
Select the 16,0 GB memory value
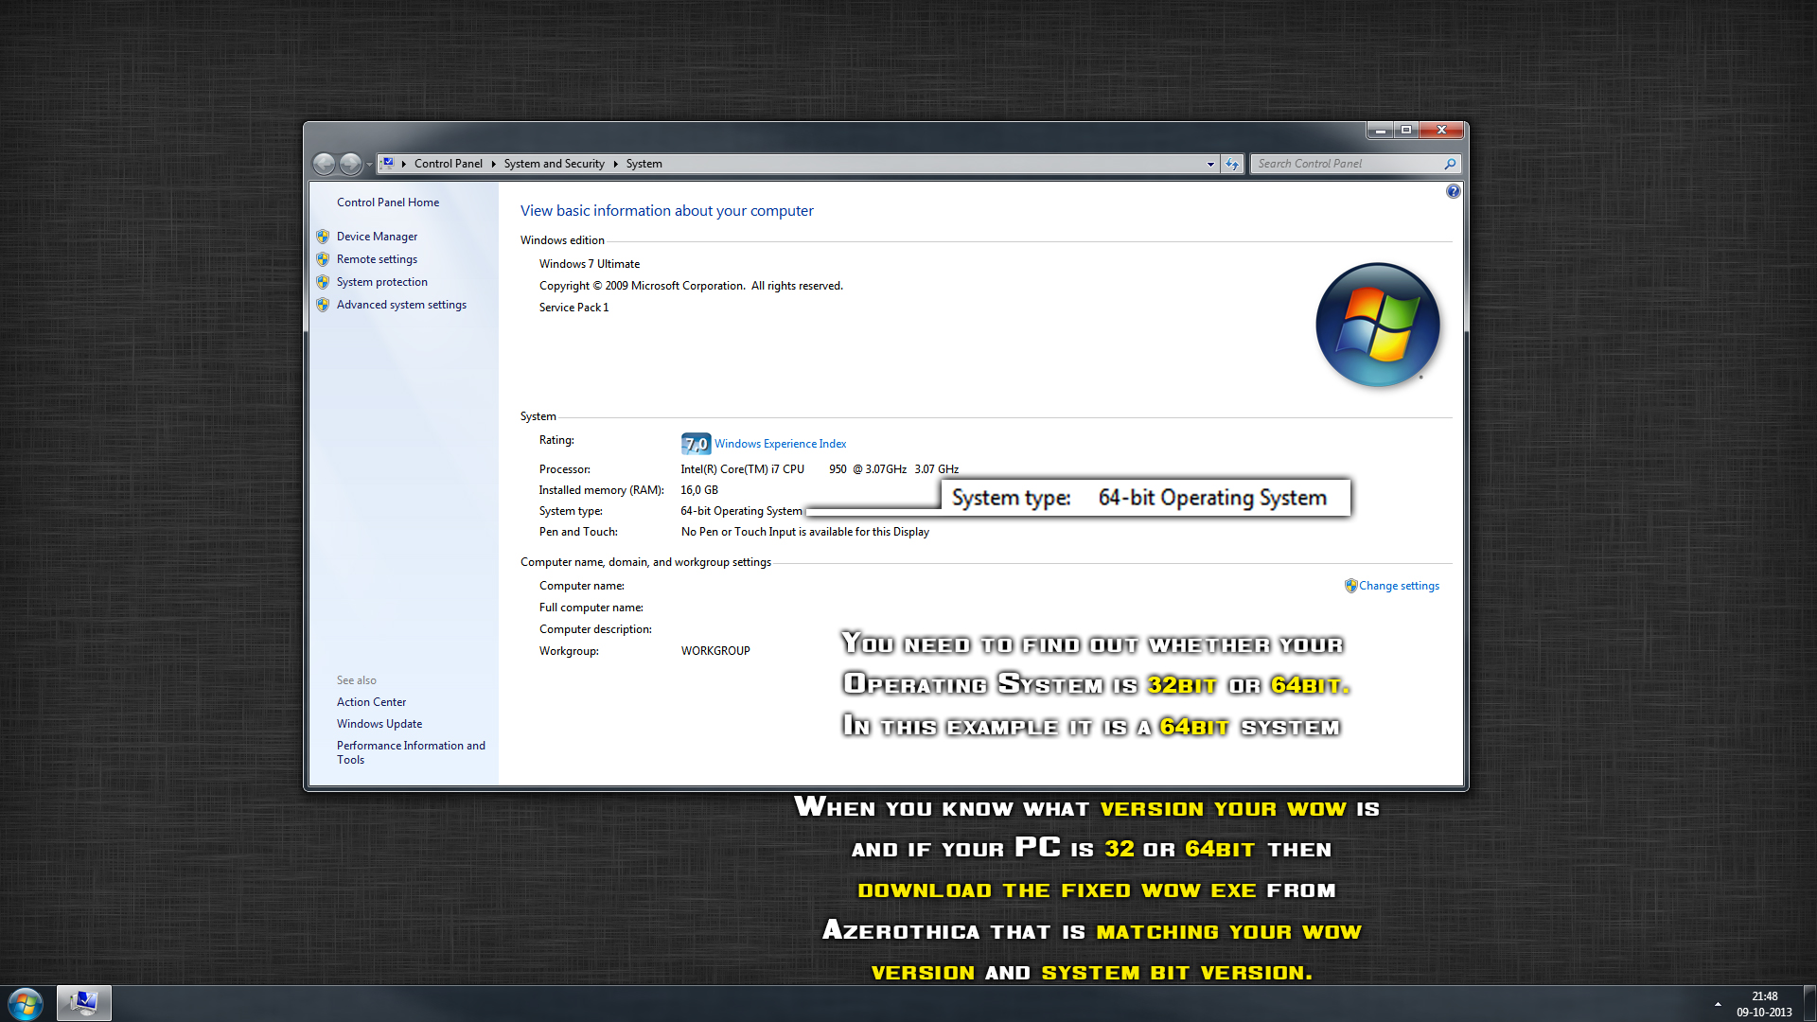point(699,490)
